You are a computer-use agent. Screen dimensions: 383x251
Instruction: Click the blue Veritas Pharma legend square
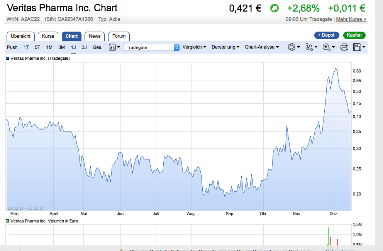coord(7,58)
